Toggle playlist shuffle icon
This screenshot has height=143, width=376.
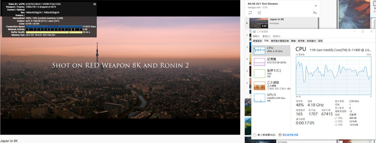point(259,13)
